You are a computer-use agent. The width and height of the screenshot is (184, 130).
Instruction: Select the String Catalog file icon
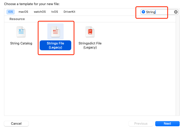[x=21, y=32]
